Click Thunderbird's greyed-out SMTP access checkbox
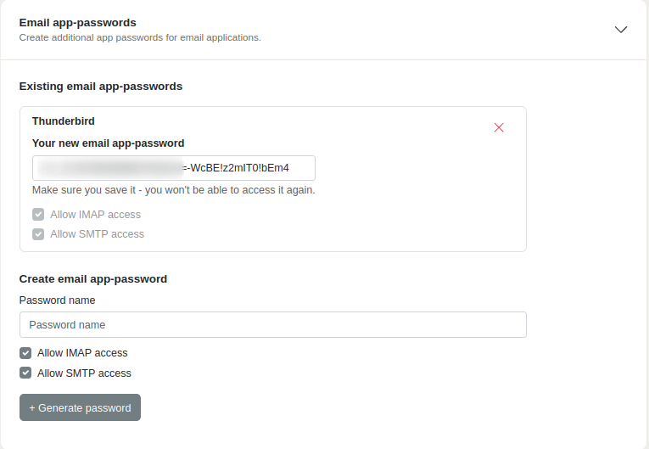 point(38,234)
